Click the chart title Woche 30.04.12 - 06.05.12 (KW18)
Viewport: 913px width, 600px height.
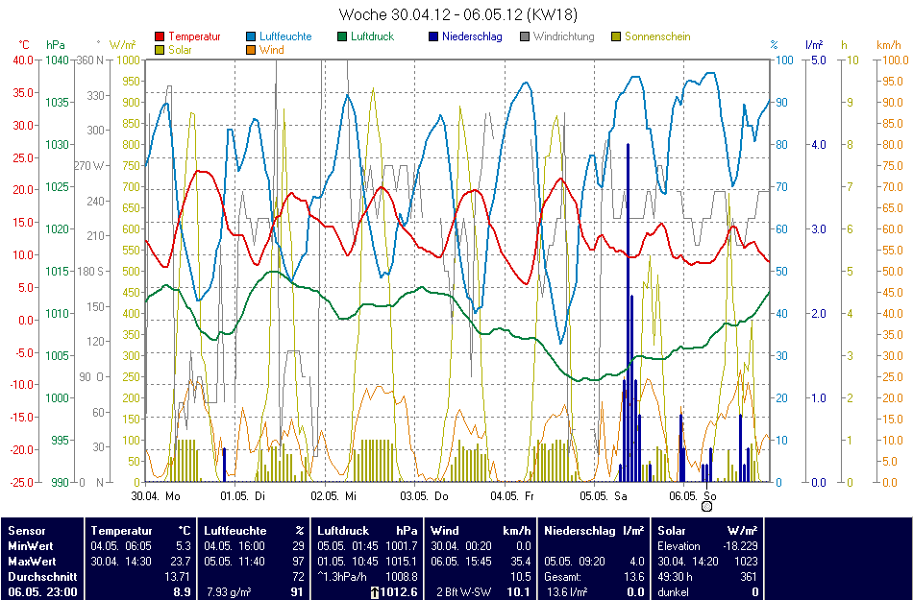pos(458,14)
